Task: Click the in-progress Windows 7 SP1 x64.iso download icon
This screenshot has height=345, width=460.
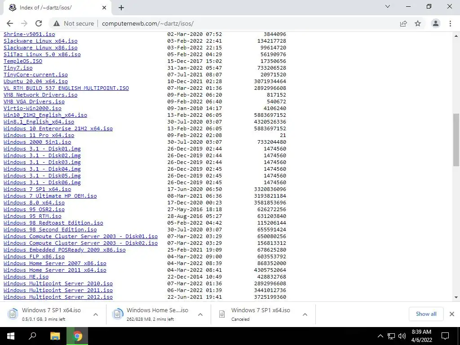Action: 13,314
